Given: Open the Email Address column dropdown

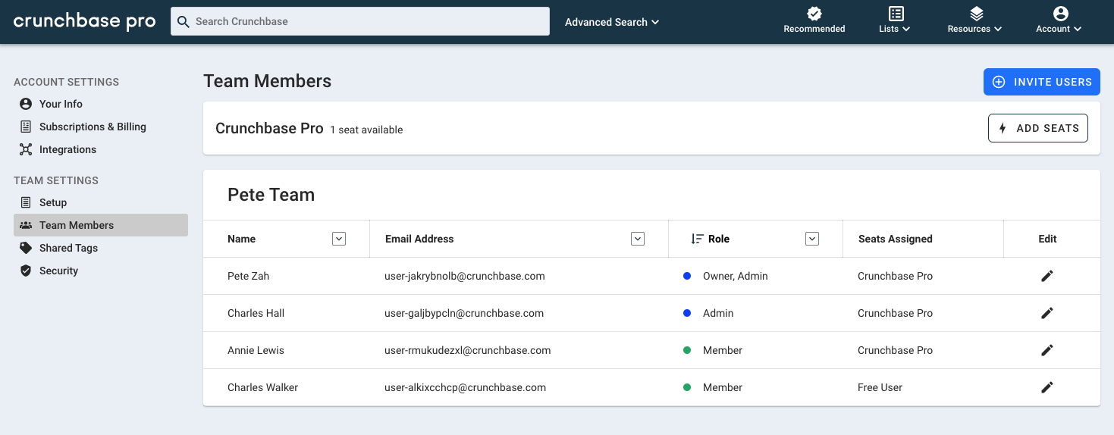Looking at the screenshot, I should click(638, 239).
